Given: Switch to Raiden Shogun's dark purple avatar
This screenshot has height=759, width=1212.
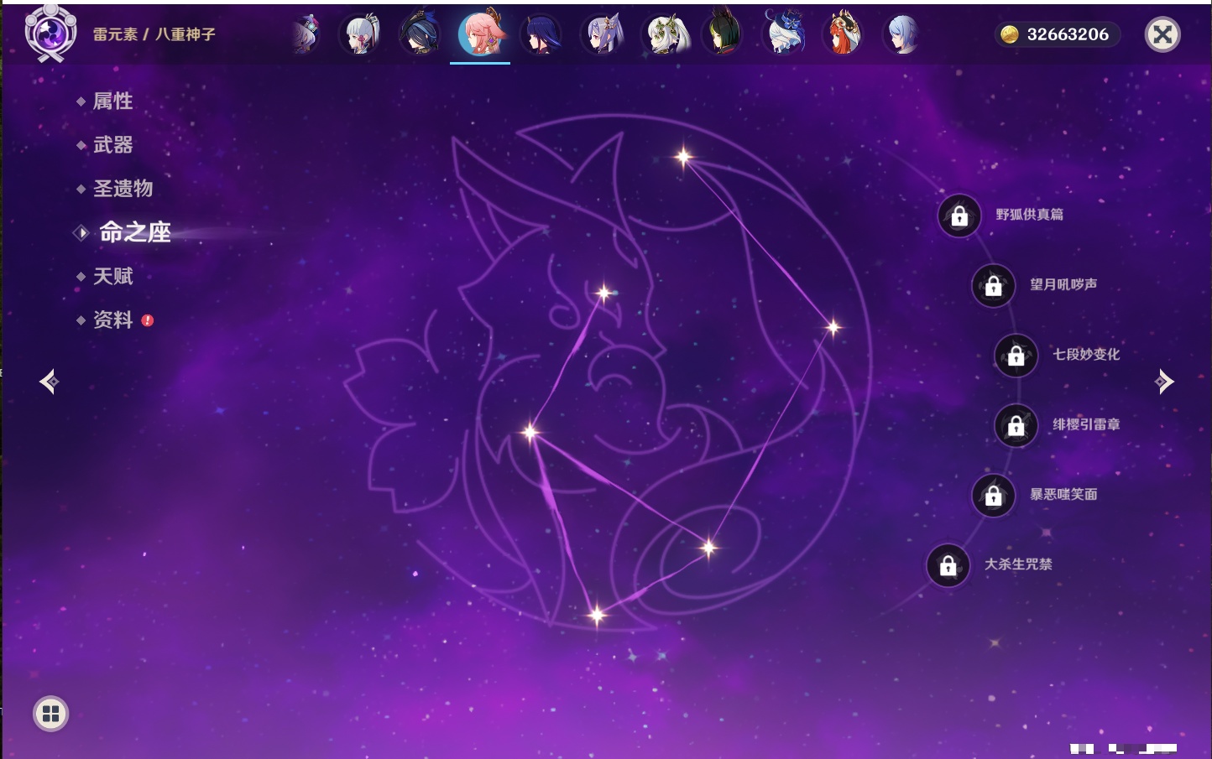Looking at the screenshot, I should click(x=541, y=34).
